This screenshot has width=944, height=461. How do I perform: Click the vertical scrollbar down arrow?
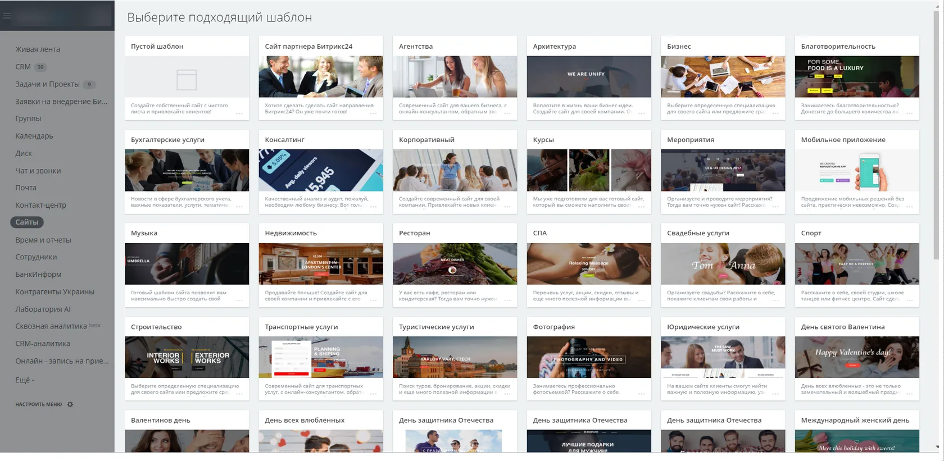(937, 447)
